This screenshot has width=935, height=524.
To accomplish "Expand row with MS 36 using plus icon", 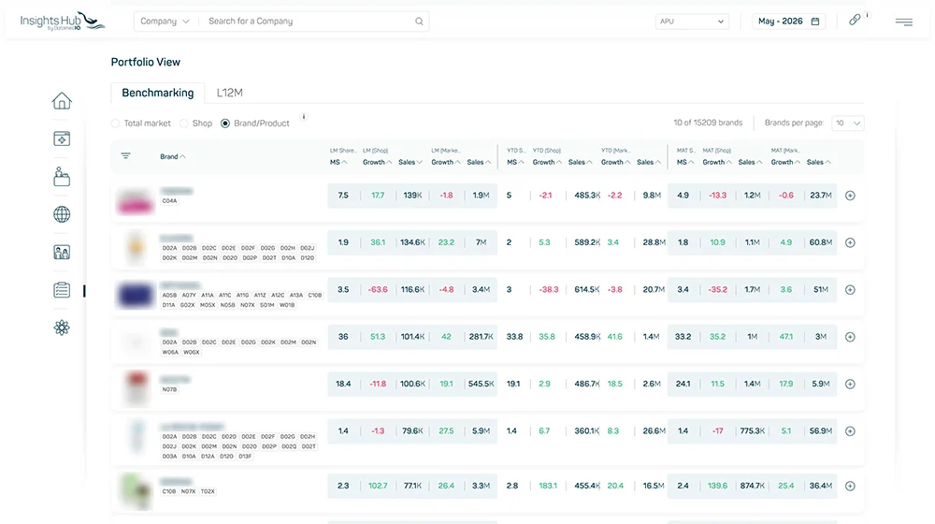I will click(850, 337).
